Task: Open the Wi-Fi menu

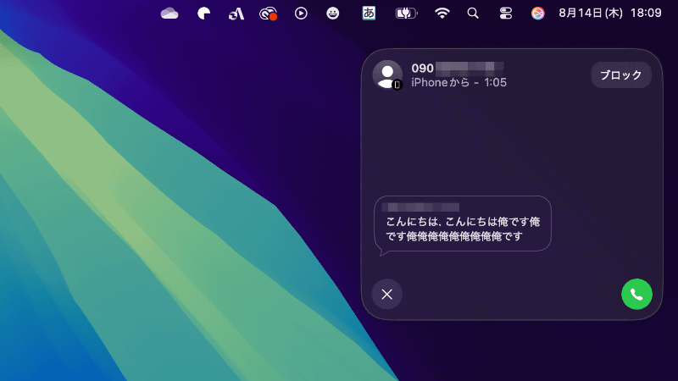Action: [x=442, y=14]
